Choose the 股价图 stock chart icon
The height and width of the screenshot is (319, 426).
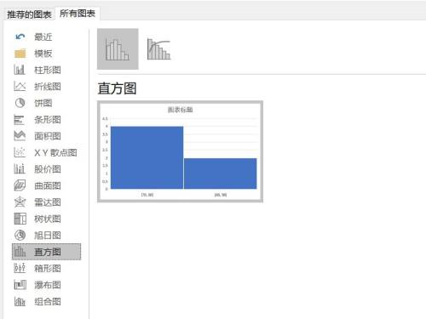pos(20,169)
